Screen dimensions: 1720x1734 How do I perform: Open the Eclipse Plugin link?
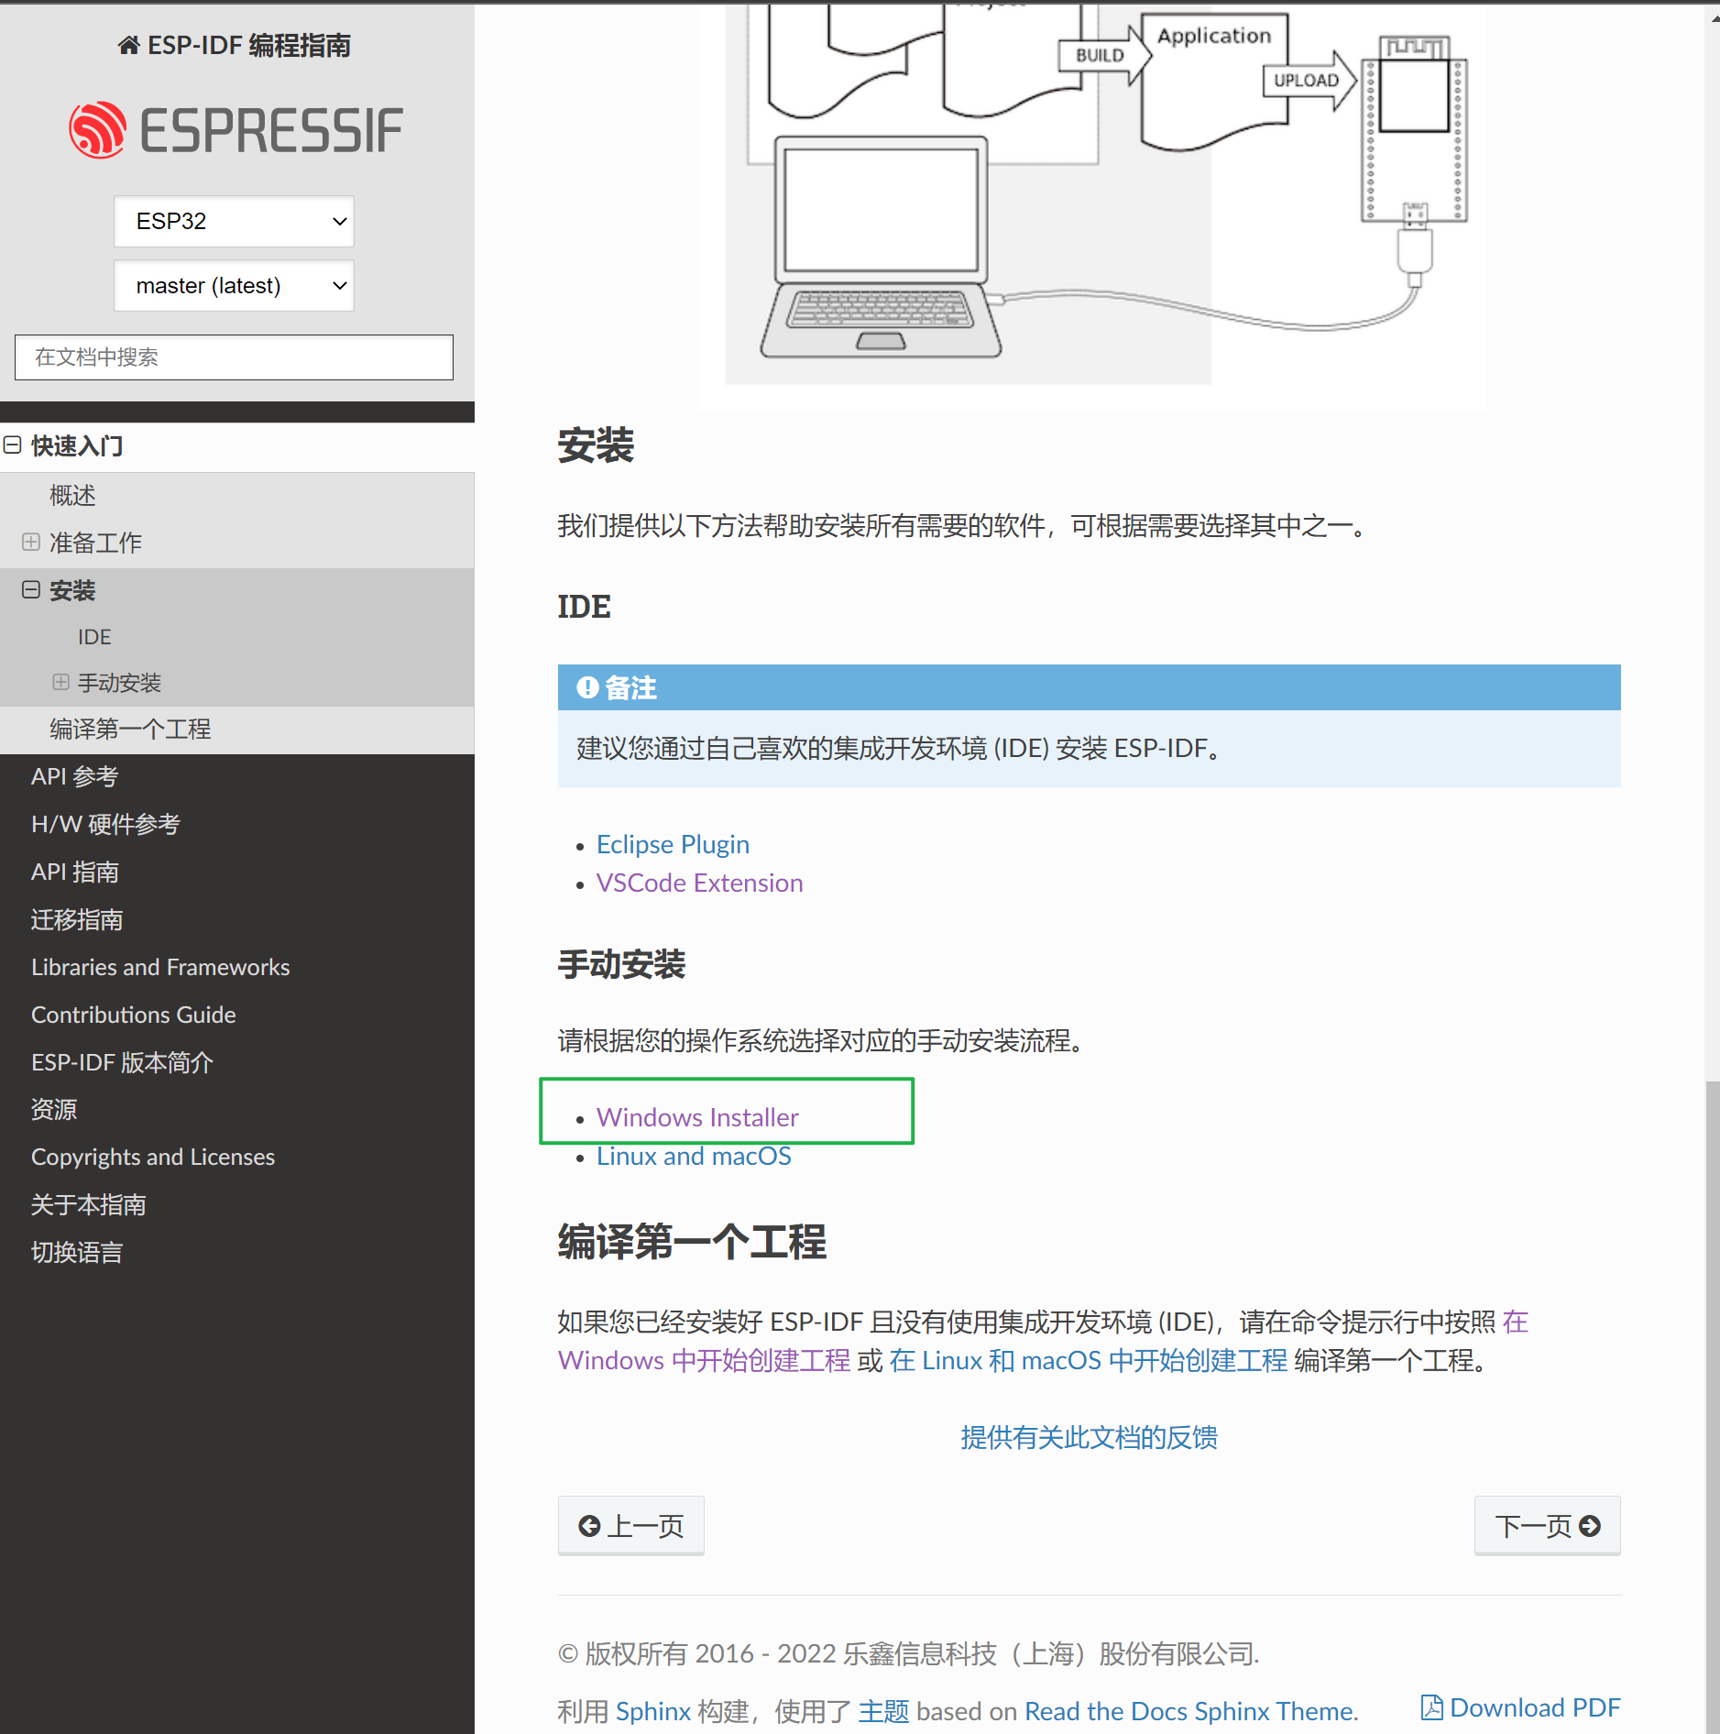pos(673,844)
